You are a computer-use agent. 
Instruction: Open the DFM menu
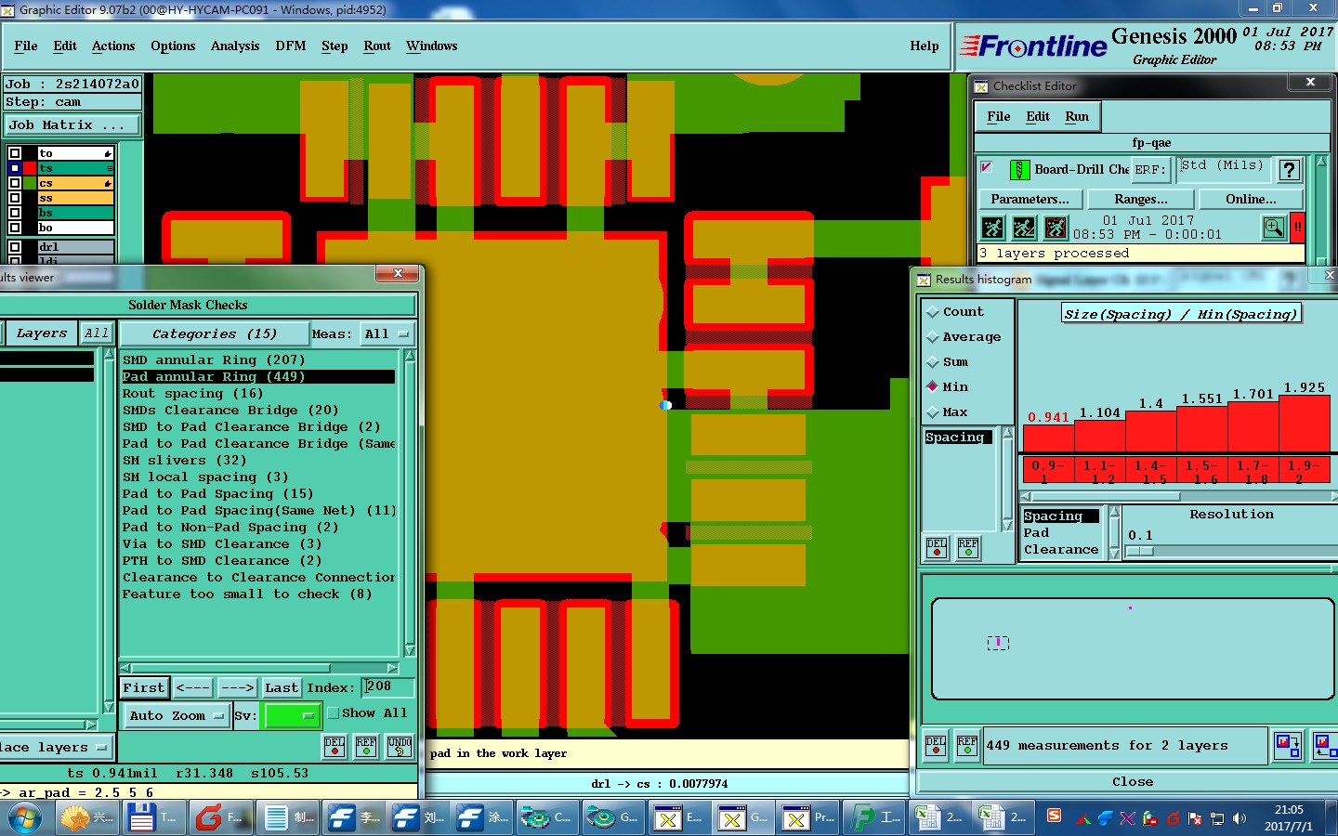[291, 46]
